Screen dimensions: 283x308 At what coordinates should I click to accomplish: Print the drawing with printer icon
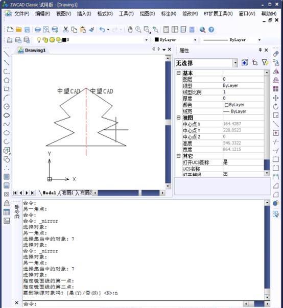[37, 30]
